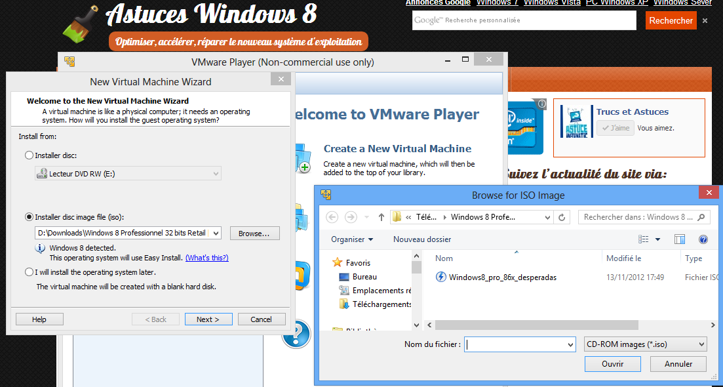723x387 pixels.
Task: Select Emplacements récents in navigation pane
Action: (381, 291)
